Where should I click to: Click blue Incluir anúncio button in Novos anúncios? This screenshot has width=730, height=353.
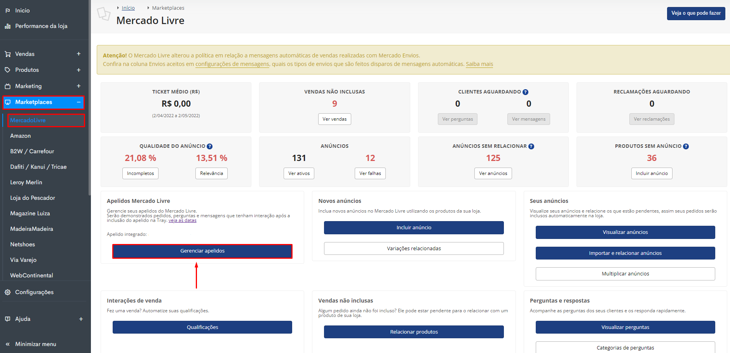(414, 228)
